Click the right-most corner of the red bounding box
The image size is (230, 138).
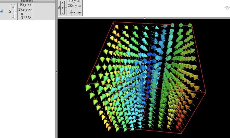(x=206, y=92)
